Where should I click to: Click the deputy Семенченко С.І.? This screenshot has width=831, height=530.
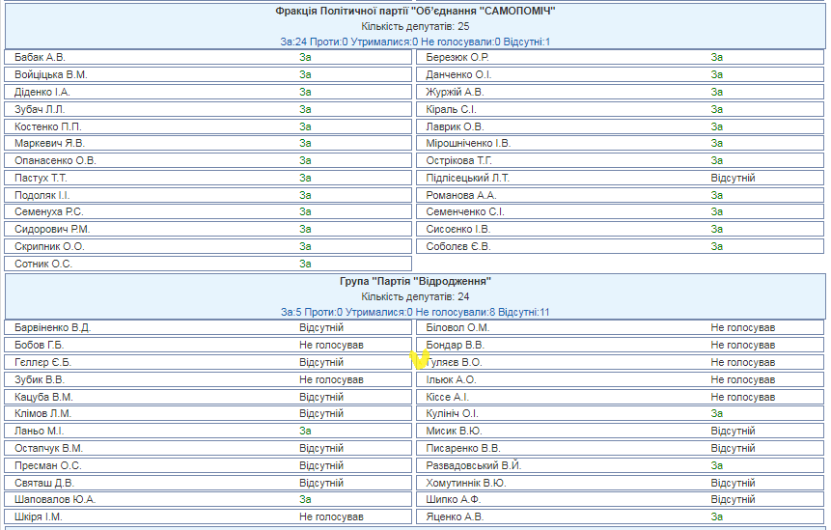click(x=465, y=211)
